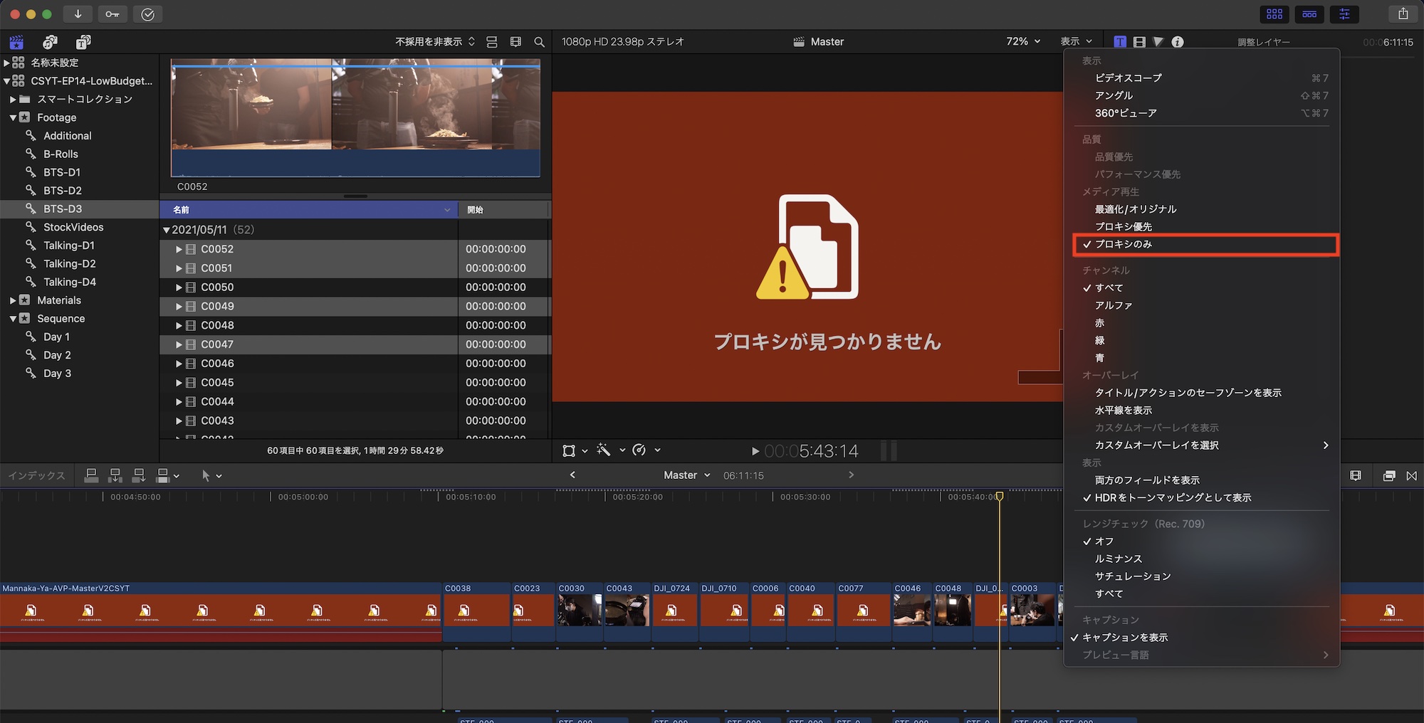The height and width of the screenshot is (723, 1424).
Task: Click the background tasks checkmark icon
Action: point(147,14)
